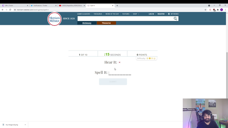The height and width of the screenshot is (128, 228).
Task: Click the ':15 SECONDS' timer text
Action: coord(113,54)
